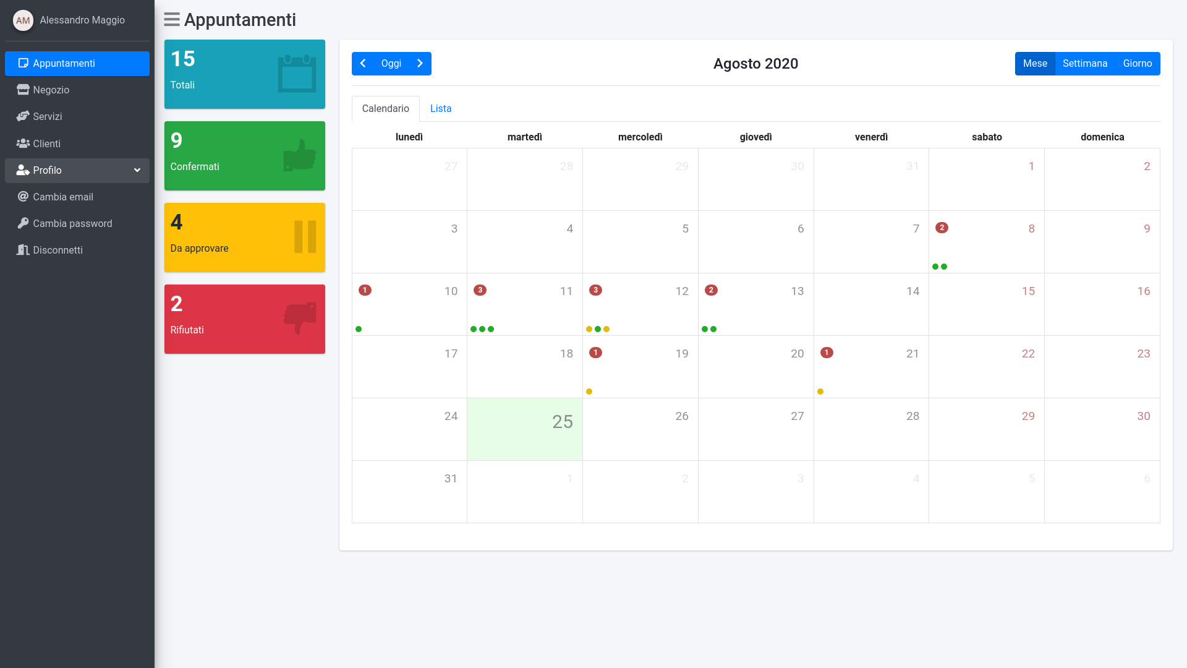Go to next month arrow

(x=420, y=64)
